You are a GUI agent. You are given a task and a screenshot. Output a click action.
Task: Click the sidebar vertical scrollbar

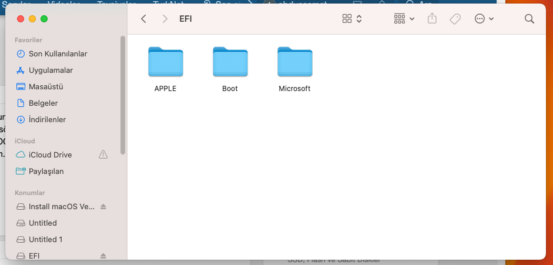pyautogui.click(x=123, y=95)
